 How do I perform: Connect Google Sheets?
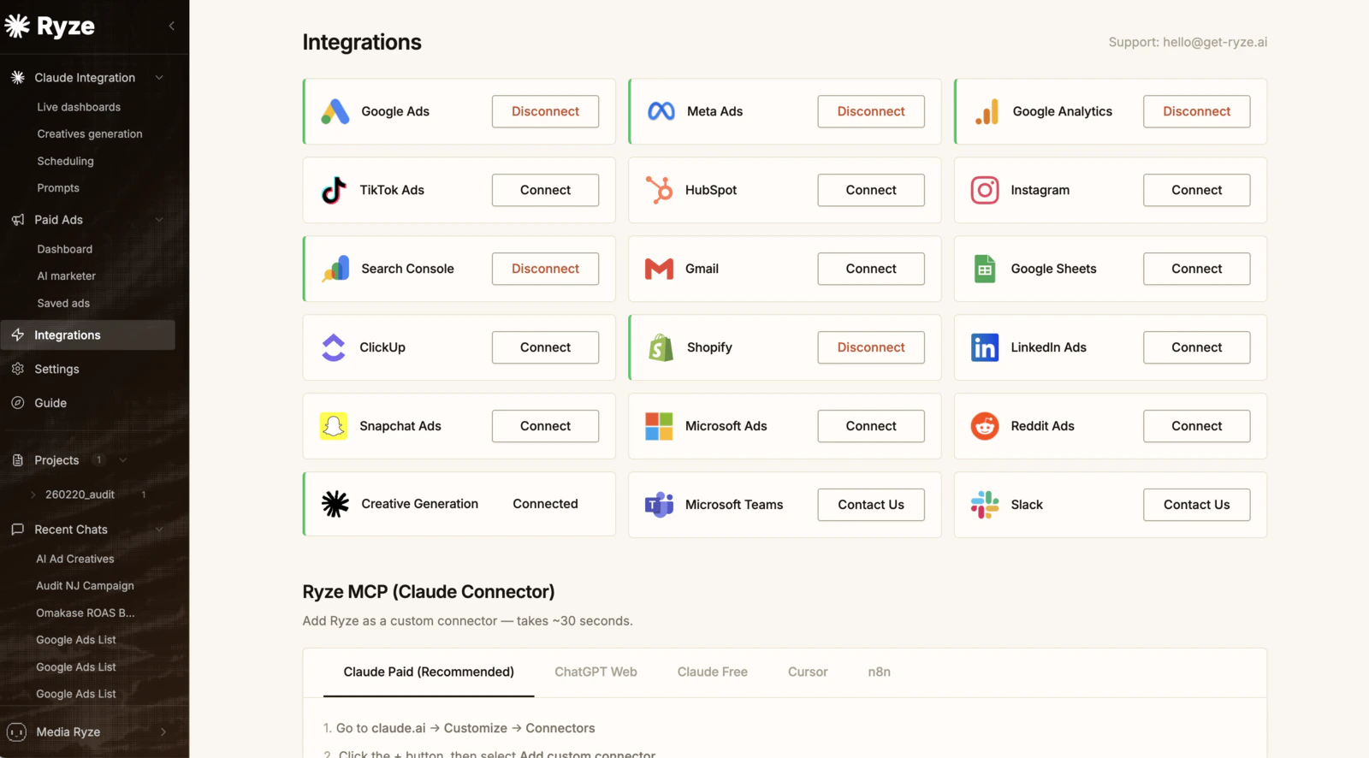point(1196,269)
